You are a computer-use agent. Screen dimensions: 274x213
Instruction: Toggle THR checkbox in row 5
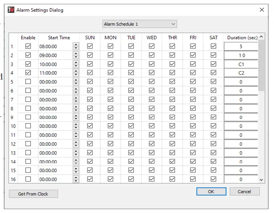click(172, 81)
